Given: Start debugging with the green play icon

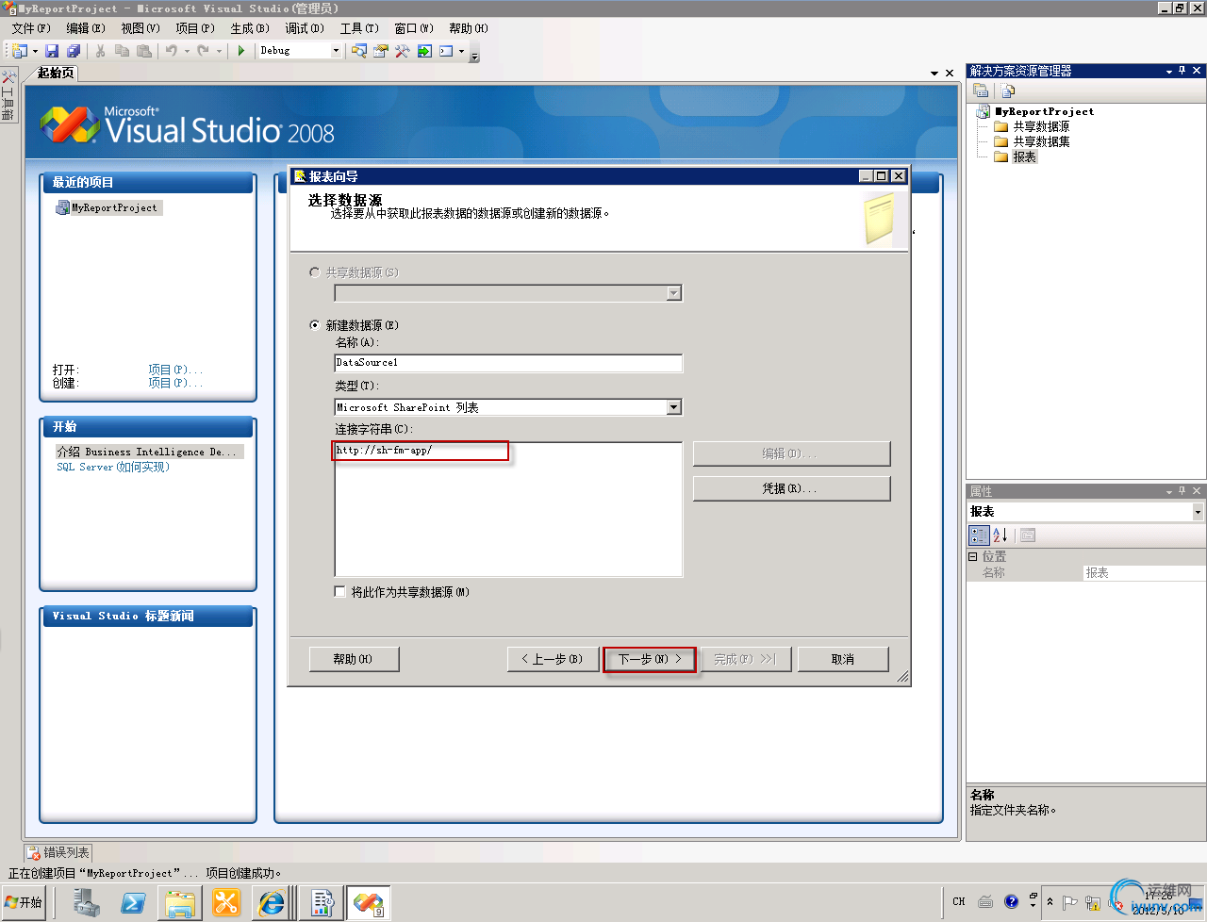Looking at the screenshot, I should coord(241,51).
